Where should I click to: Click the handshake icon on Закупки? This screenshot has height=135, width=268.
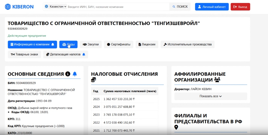[85, 44]
